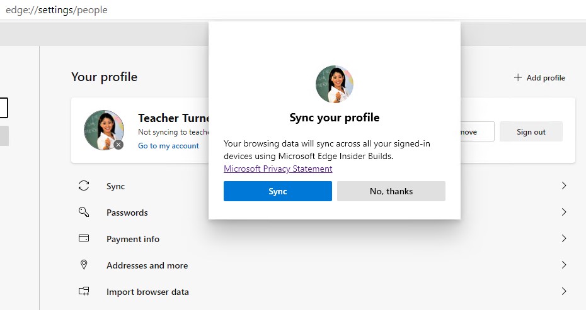Expand the Addresses and more chevron
Screen dimensions: 586x310
point(564,265)
